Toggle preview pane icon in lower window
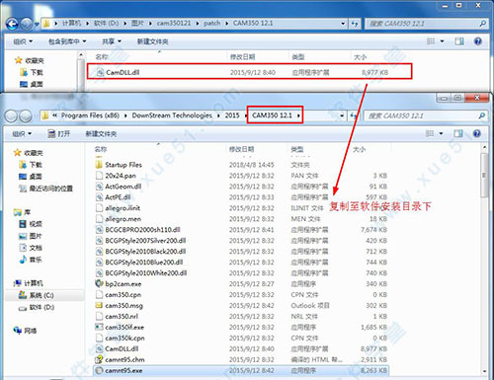494x380 pixels. click(458, 133)
